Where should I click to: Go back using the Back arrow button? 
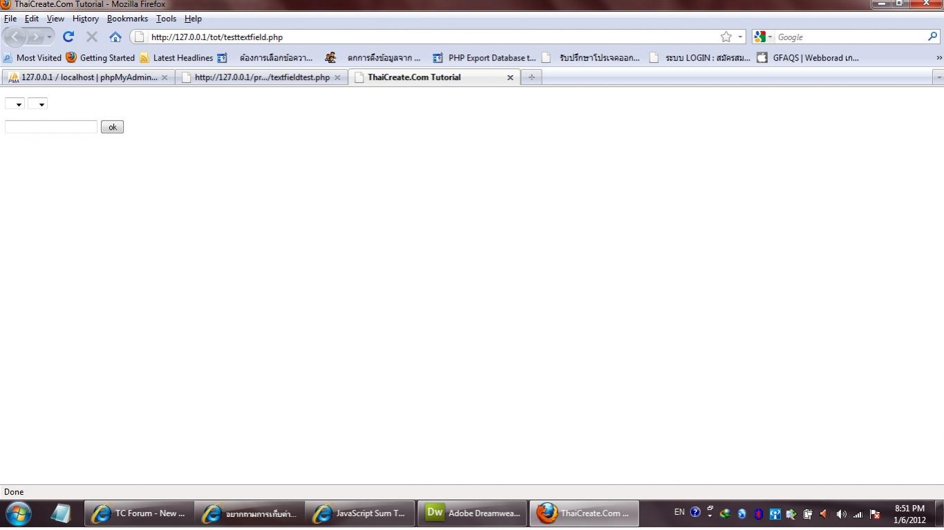pyautogui.click(x=15, y=37)
